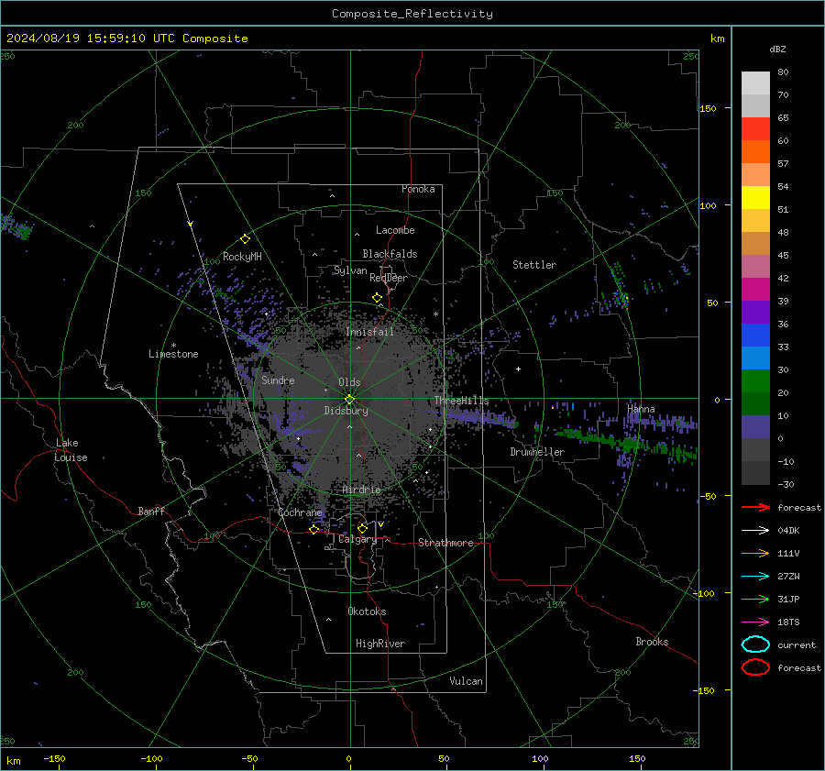Click the white plus marker east of ThreeHills
The width and height of the screenshot is (825, 771).
click(x=518, y=369)
